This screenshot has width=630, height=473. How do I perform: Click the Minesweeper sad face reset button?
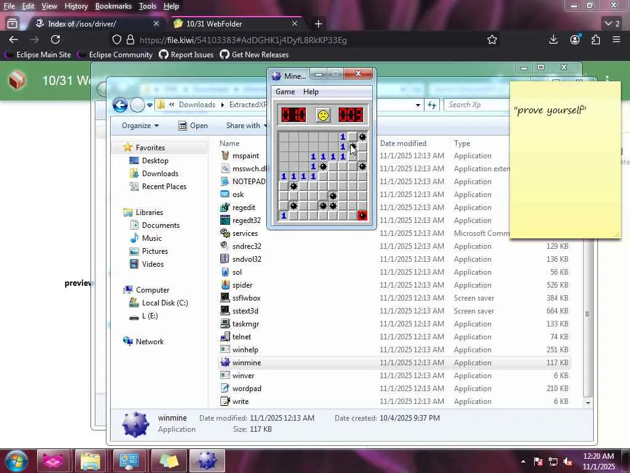pyautogui.click(x=322, y=115)
